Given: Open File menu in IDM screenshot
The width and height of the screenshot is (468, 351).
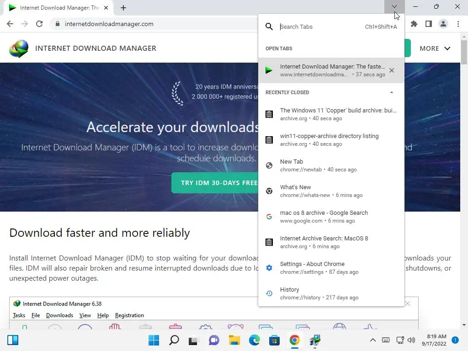Looking at the screenshot, I should coord(36,315).
